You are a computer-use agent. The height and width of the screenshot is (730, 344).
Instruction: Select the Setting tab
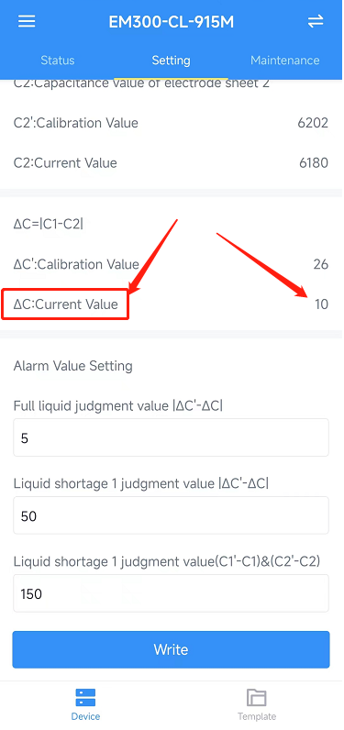[171, 61]
